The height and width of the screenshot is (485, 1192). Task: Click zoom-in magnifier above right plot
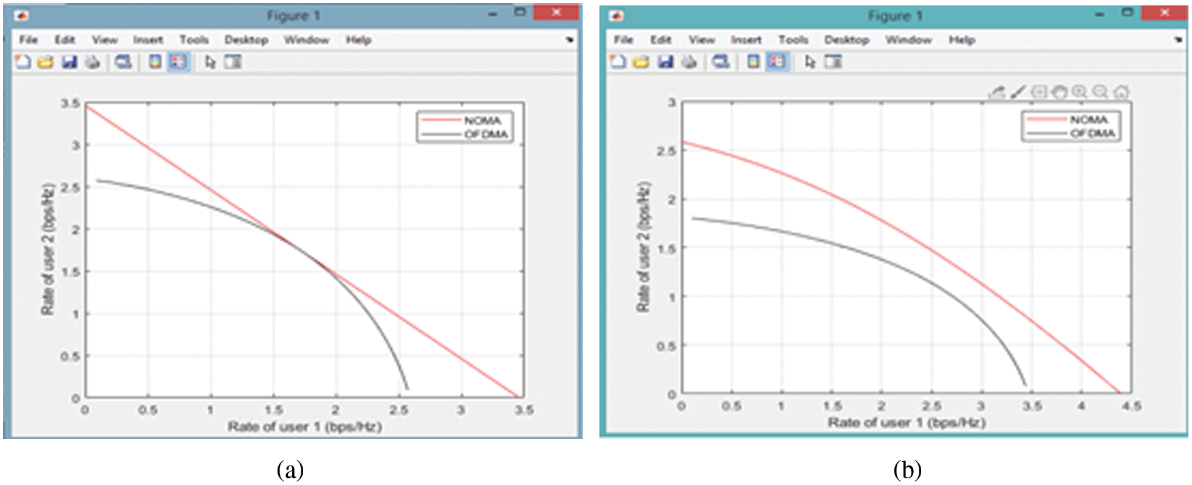(1080, 92)
